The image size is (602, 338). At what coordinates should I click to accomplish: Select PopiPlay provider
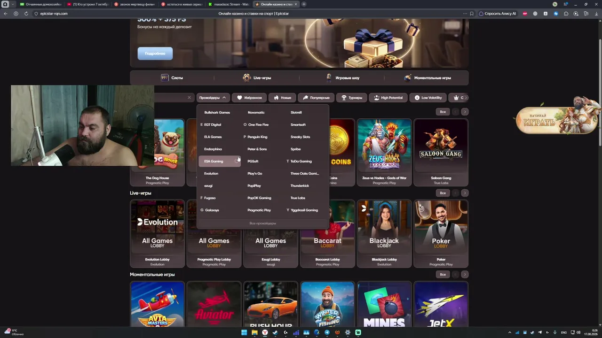tap(254, 186)
